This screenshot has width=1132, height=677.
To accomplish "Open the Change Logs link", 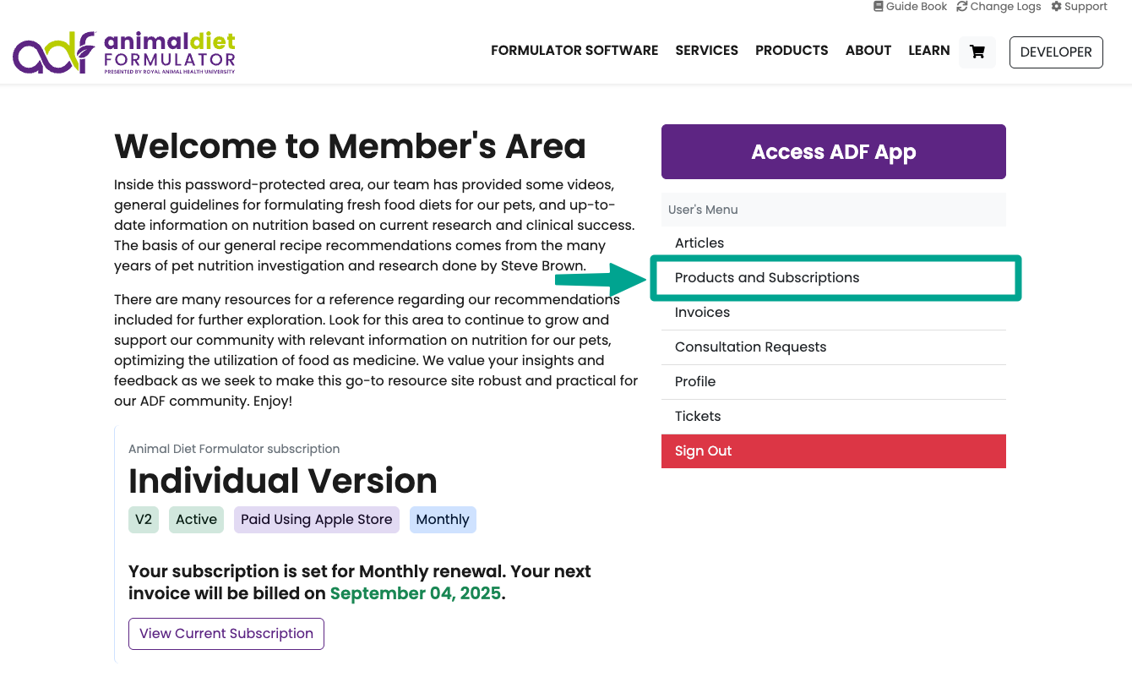I will [999, 7].
